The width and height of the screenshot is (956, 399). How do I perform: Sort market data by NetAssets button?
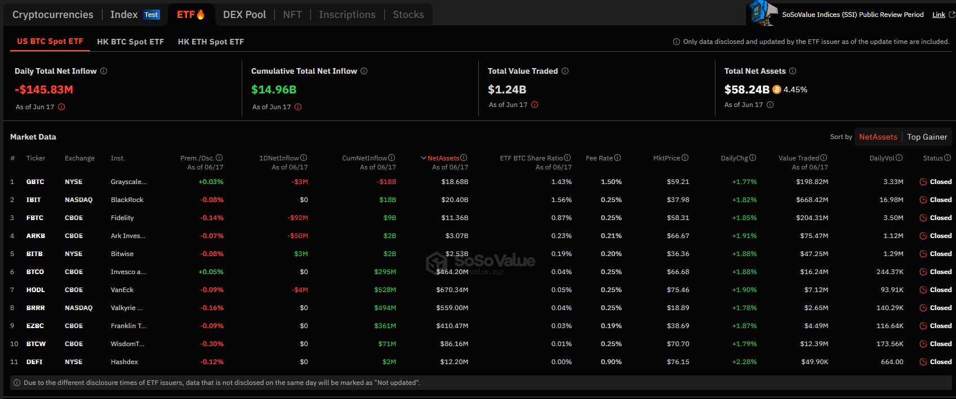pos(878,137)
